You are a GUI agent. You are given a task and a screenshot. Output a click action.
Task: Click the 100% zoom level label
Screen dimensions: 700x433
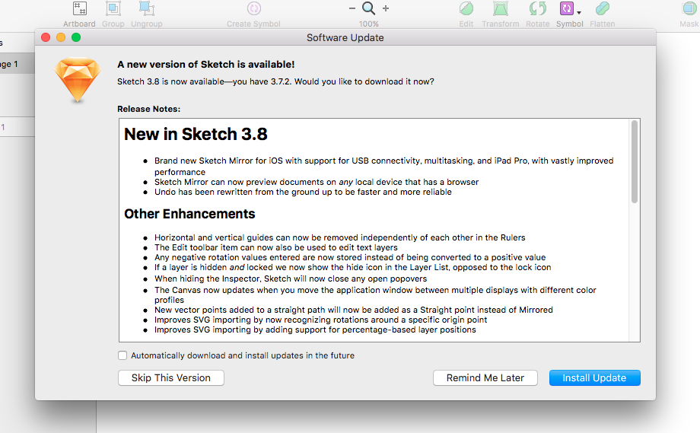[x=369, y=24]
